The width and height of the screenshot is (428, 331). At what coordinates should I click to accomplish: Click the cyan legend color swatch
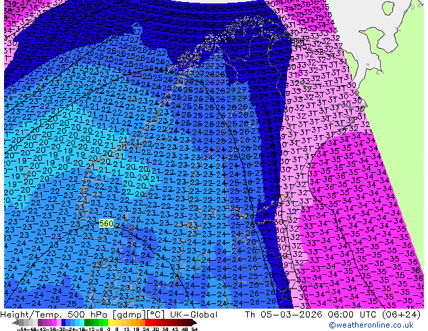tap(82, 323)
